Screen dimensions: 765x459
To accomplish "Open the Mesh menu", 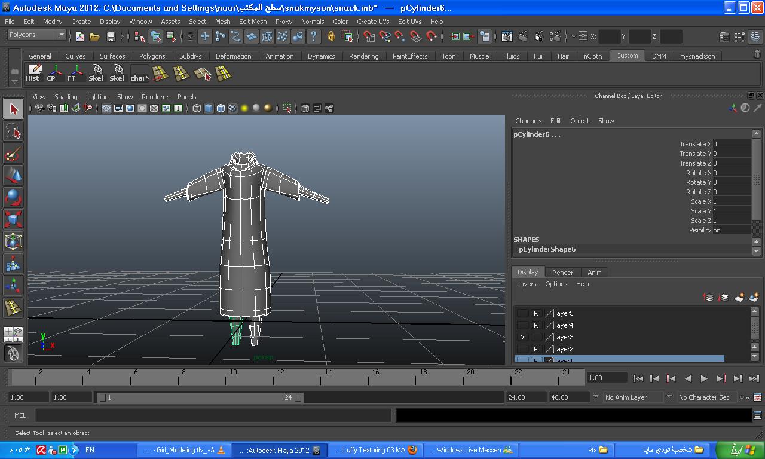I will click(x=222, y=22).
